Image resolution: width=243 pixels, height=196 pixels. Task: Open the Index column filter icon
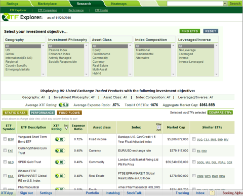pos(158,127)
